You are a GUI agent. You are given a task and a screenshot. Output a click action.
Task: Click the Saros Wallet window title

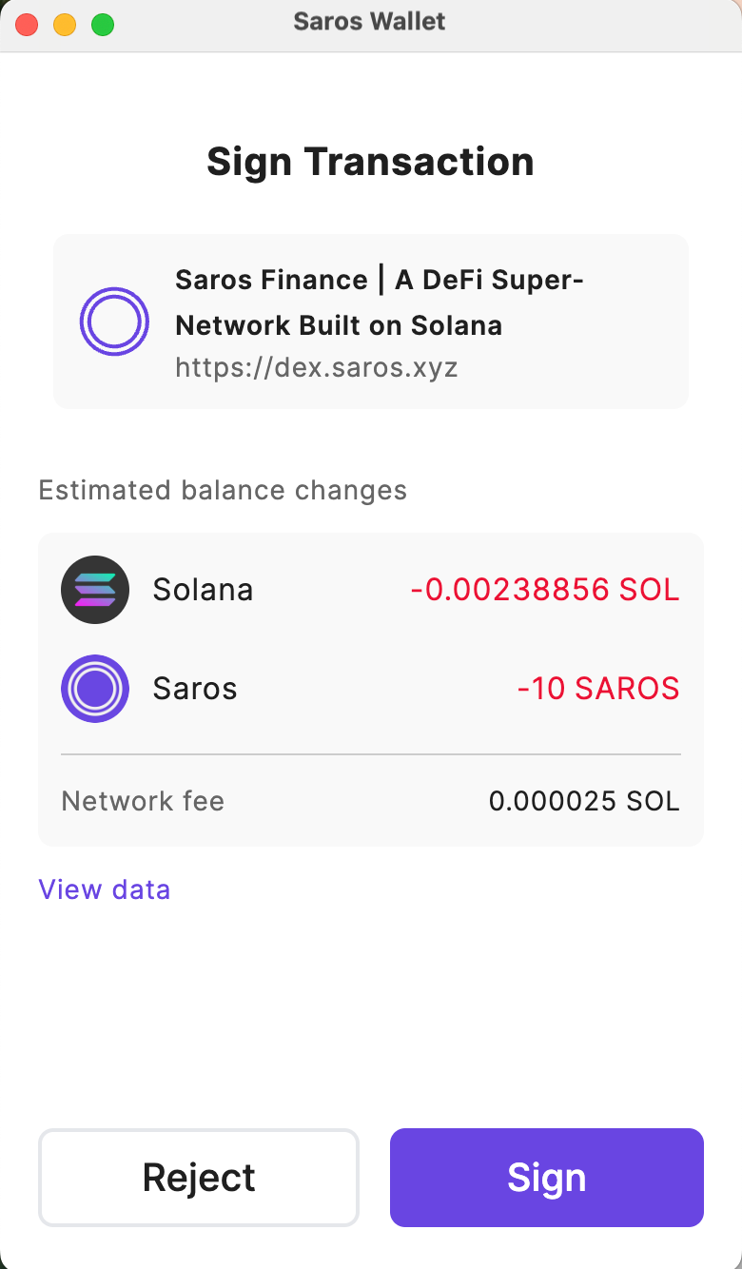369,22
